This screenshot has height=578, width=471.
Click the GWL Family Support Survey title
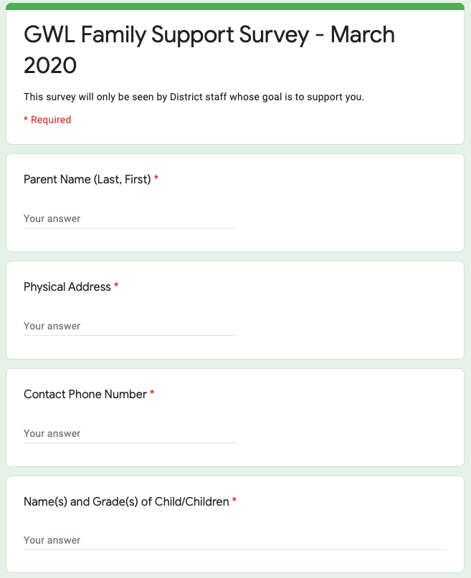(x=209, y=49)
